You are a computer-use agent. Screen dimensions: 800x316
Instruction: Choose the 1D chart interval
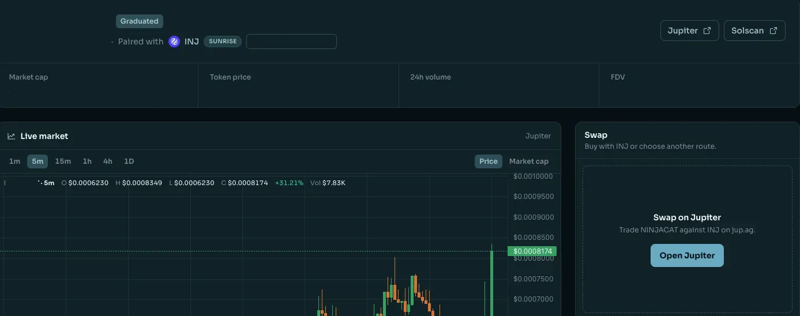(x=129, y=161)
